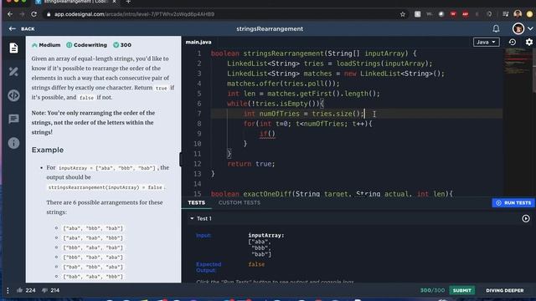Open the task description document icon
Screen dimensions: 536x301
coord(13,48)
